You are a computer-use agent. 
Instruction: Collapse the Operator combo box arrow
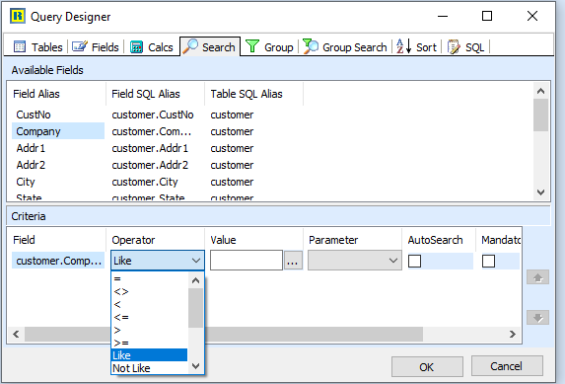(x=196, y=261)
